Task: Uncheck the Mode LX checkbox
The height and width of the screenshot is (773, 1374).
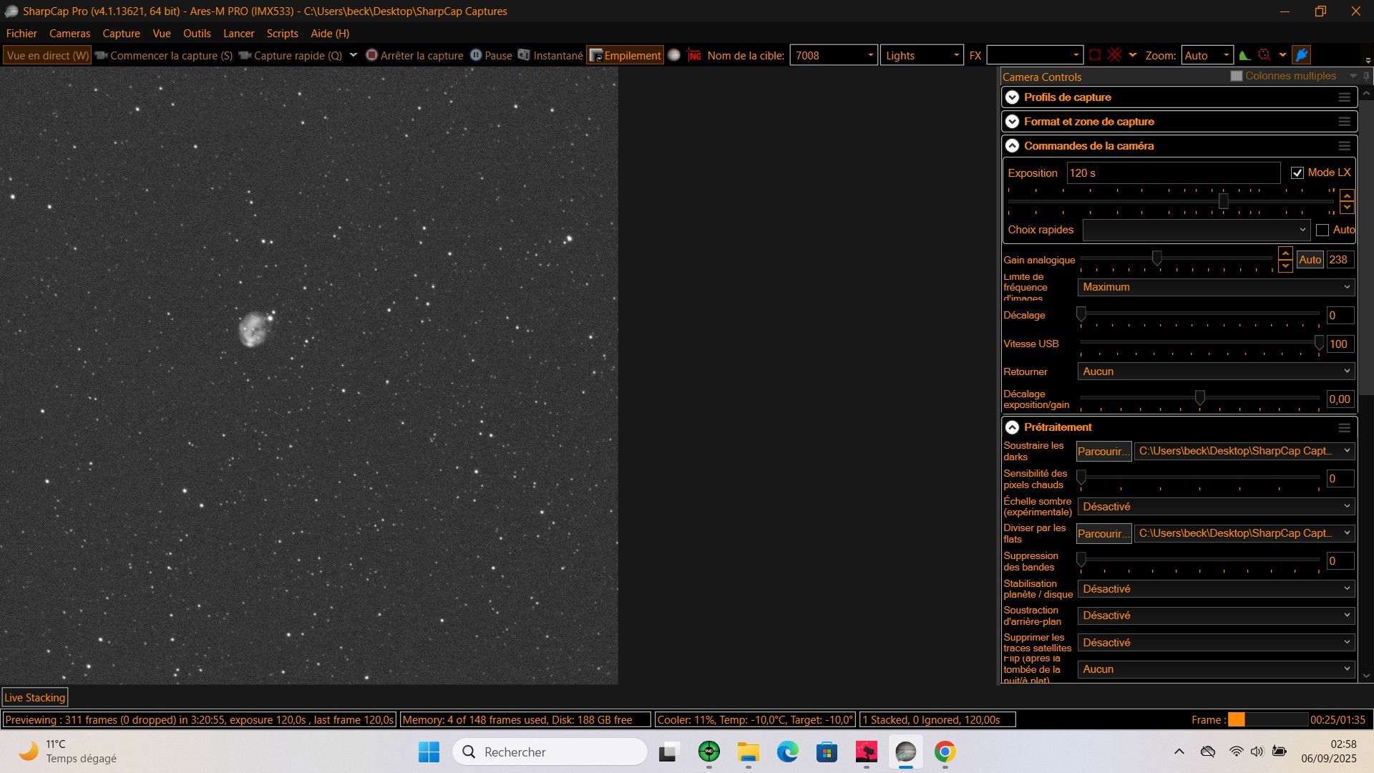Action: (x=1297, y=173)
